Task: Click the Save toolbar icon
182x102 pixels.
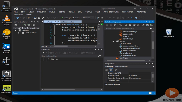Action: (39, 18)
